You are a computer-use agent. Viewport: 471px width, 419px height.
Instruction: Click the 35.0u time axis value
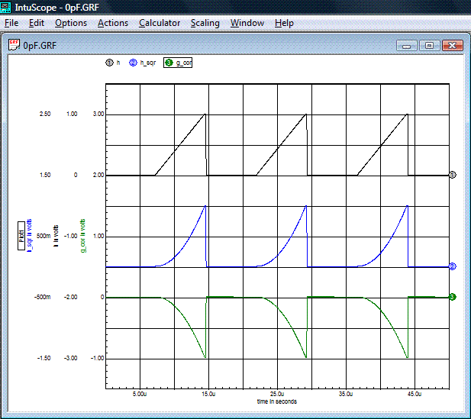[346, 394]
